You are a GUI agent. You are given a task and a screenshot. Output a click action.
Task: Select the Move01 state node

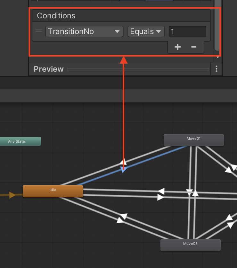(x=193, y=140)
